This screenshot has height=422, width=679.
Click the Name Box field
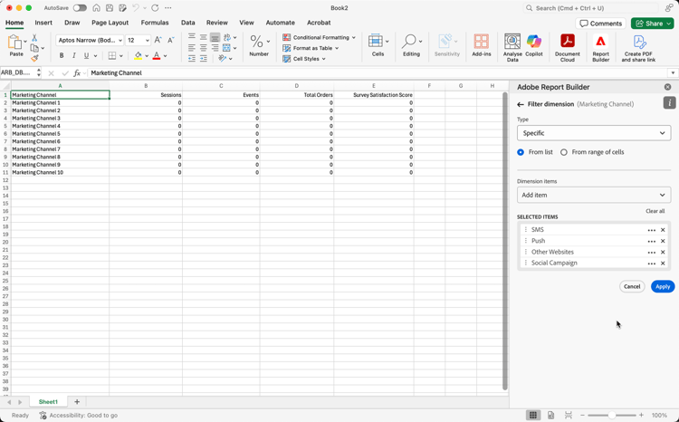pyautogui.click(x=18, y=72)
